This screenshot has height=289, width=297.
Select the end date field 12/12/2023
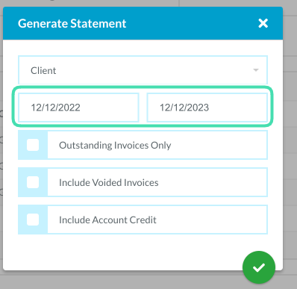(207, 108)
